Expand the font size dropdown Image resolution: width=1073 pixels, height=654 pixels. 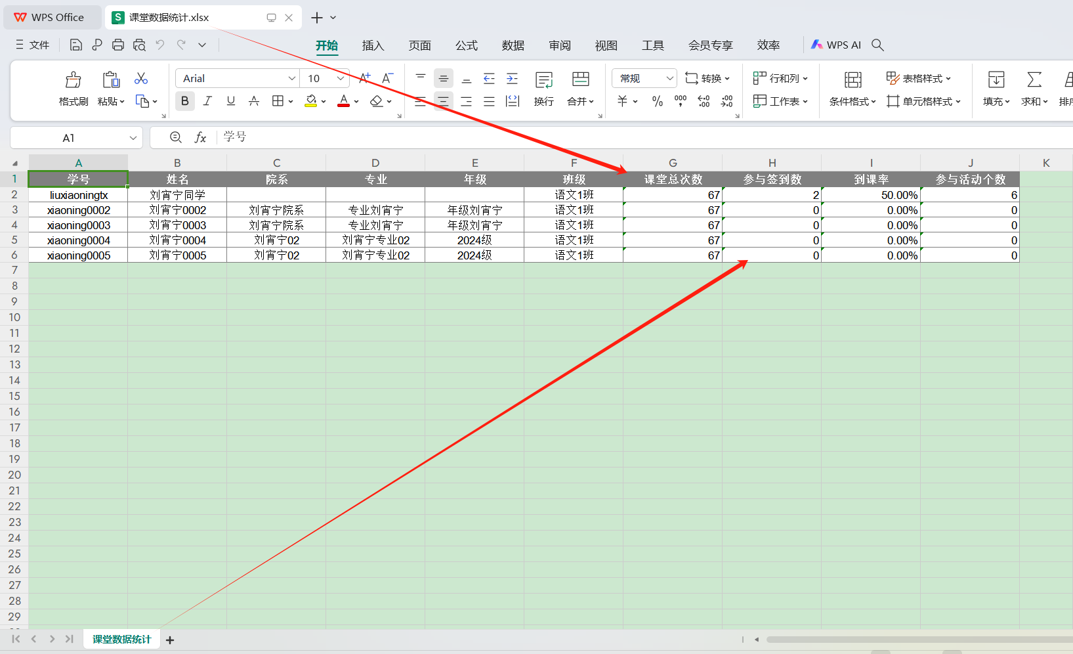[340, 79]
